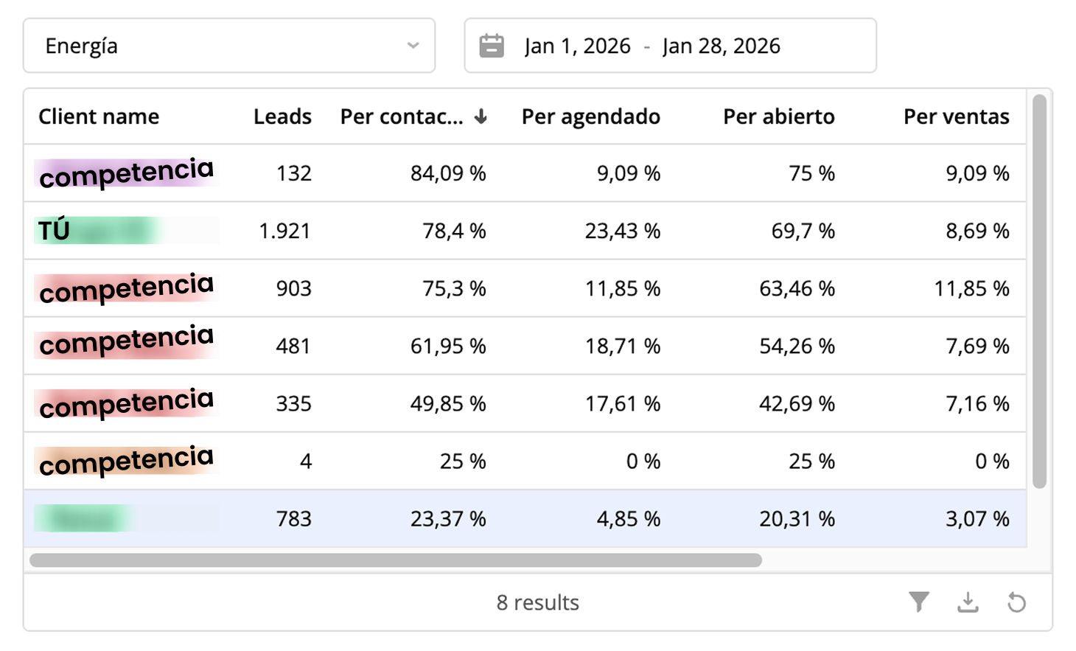Sort by Per agendado column header
1076x651 pixels.
coord(590,116)
